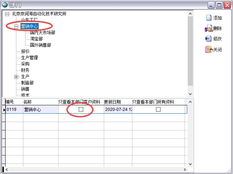Select 国外销售部 in department tree
The height and width of the screenshot is (174, 233).
tap(40, 45)
